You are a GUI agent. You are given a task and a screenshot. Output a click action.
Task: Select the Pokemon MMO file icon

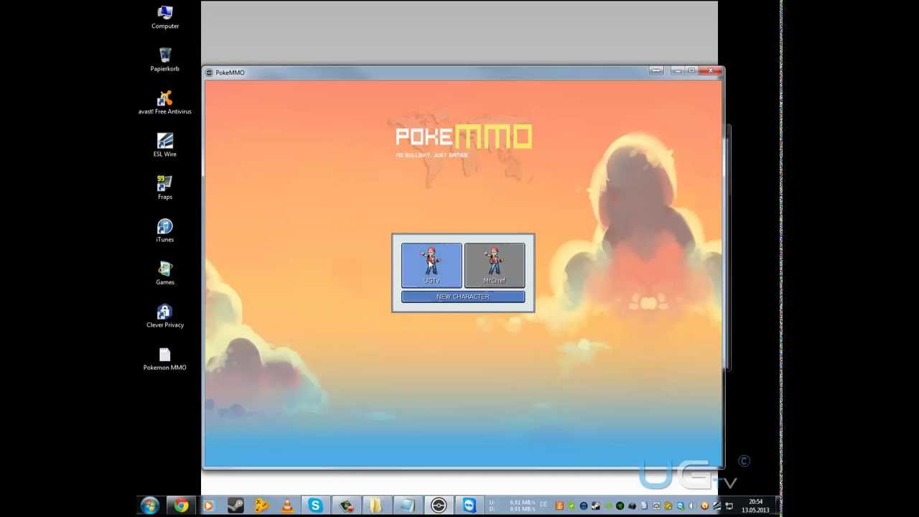point(165,359)
